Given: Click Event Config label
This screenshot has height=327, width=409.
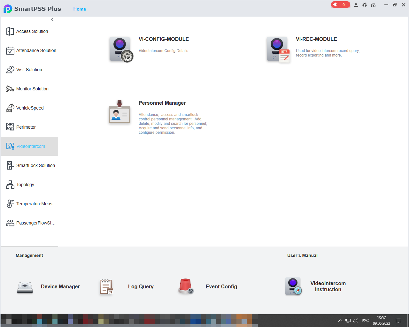Looking at the screenshot, I should tap(221, 286).
